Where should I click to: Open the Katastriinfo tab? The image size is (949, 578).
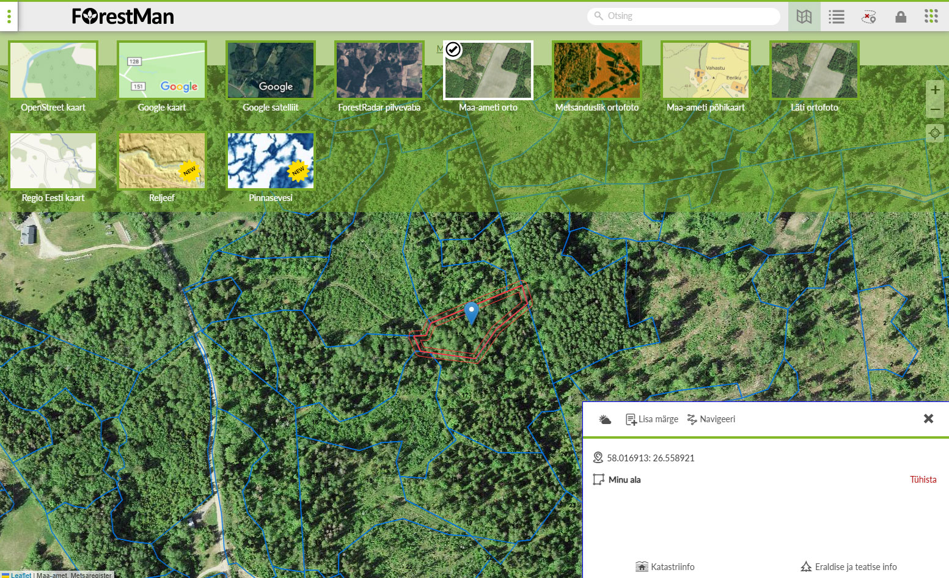(665, 566)
